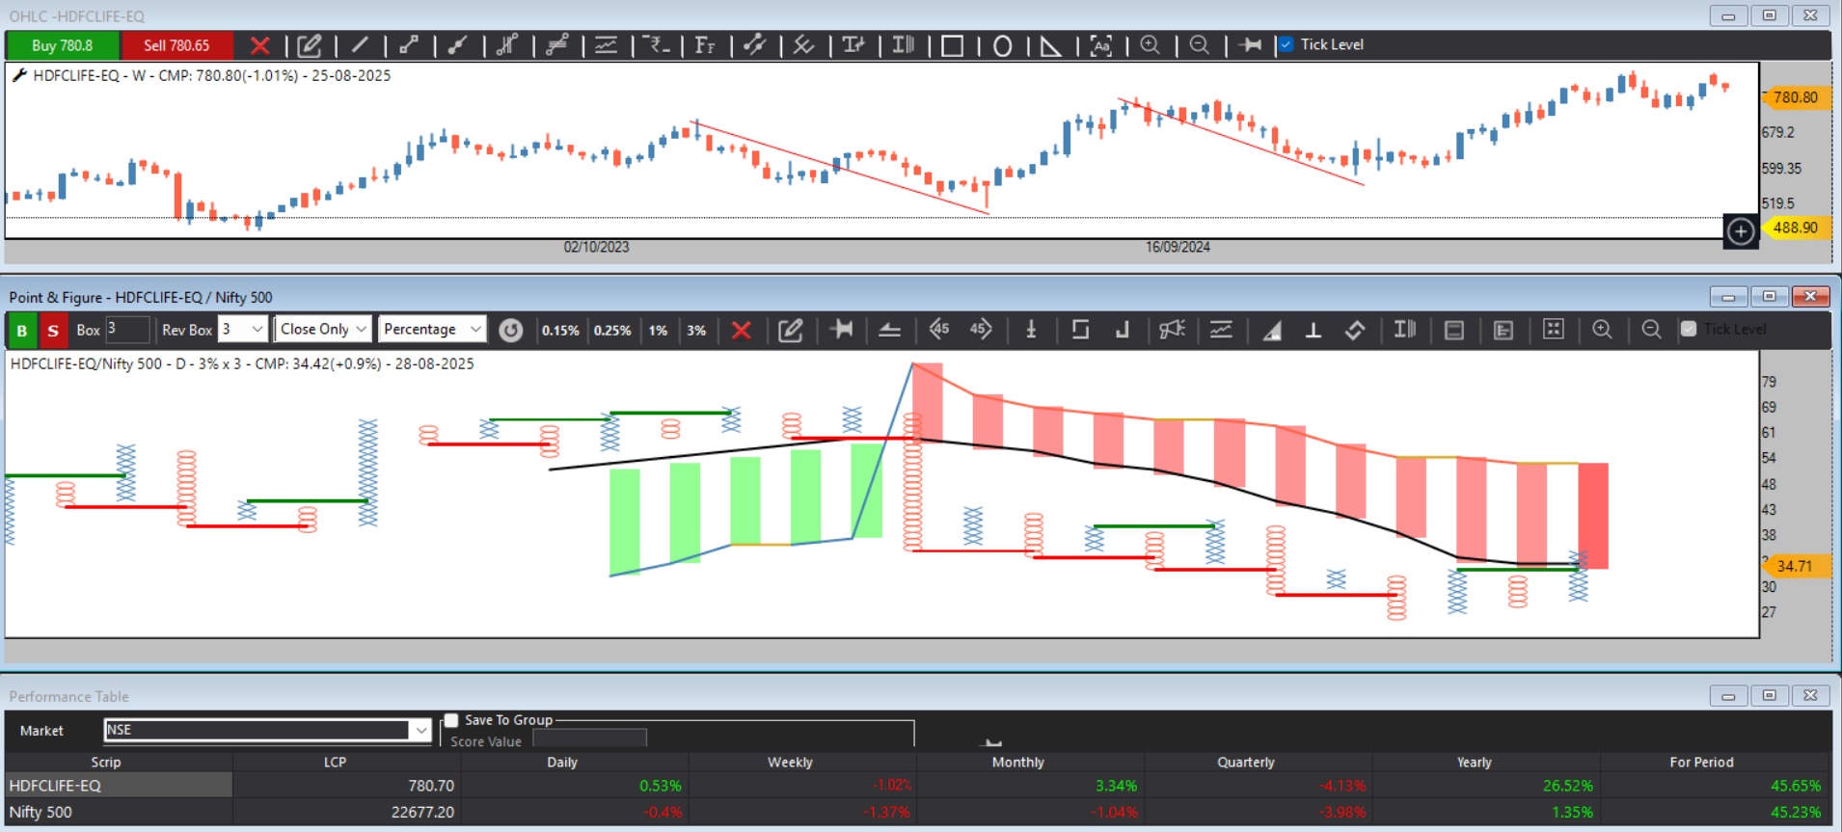Zoom in on the OHLC chart
The width and height of the screenshot is (1842, 832).
pyautogui.click(x=1150, y=45)
